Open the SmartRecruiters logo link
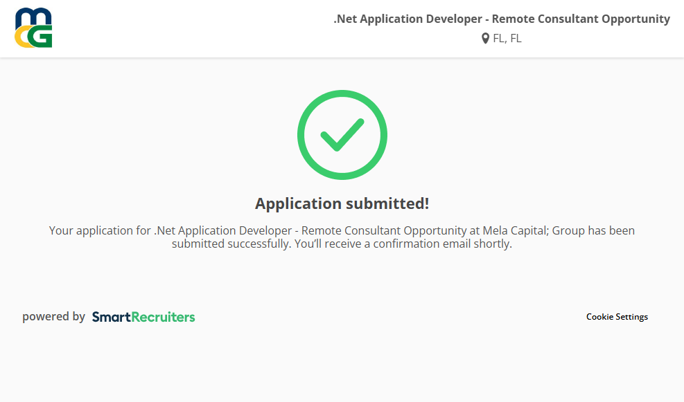This screenshot has height=402, width=684. [x=143, y=317]
